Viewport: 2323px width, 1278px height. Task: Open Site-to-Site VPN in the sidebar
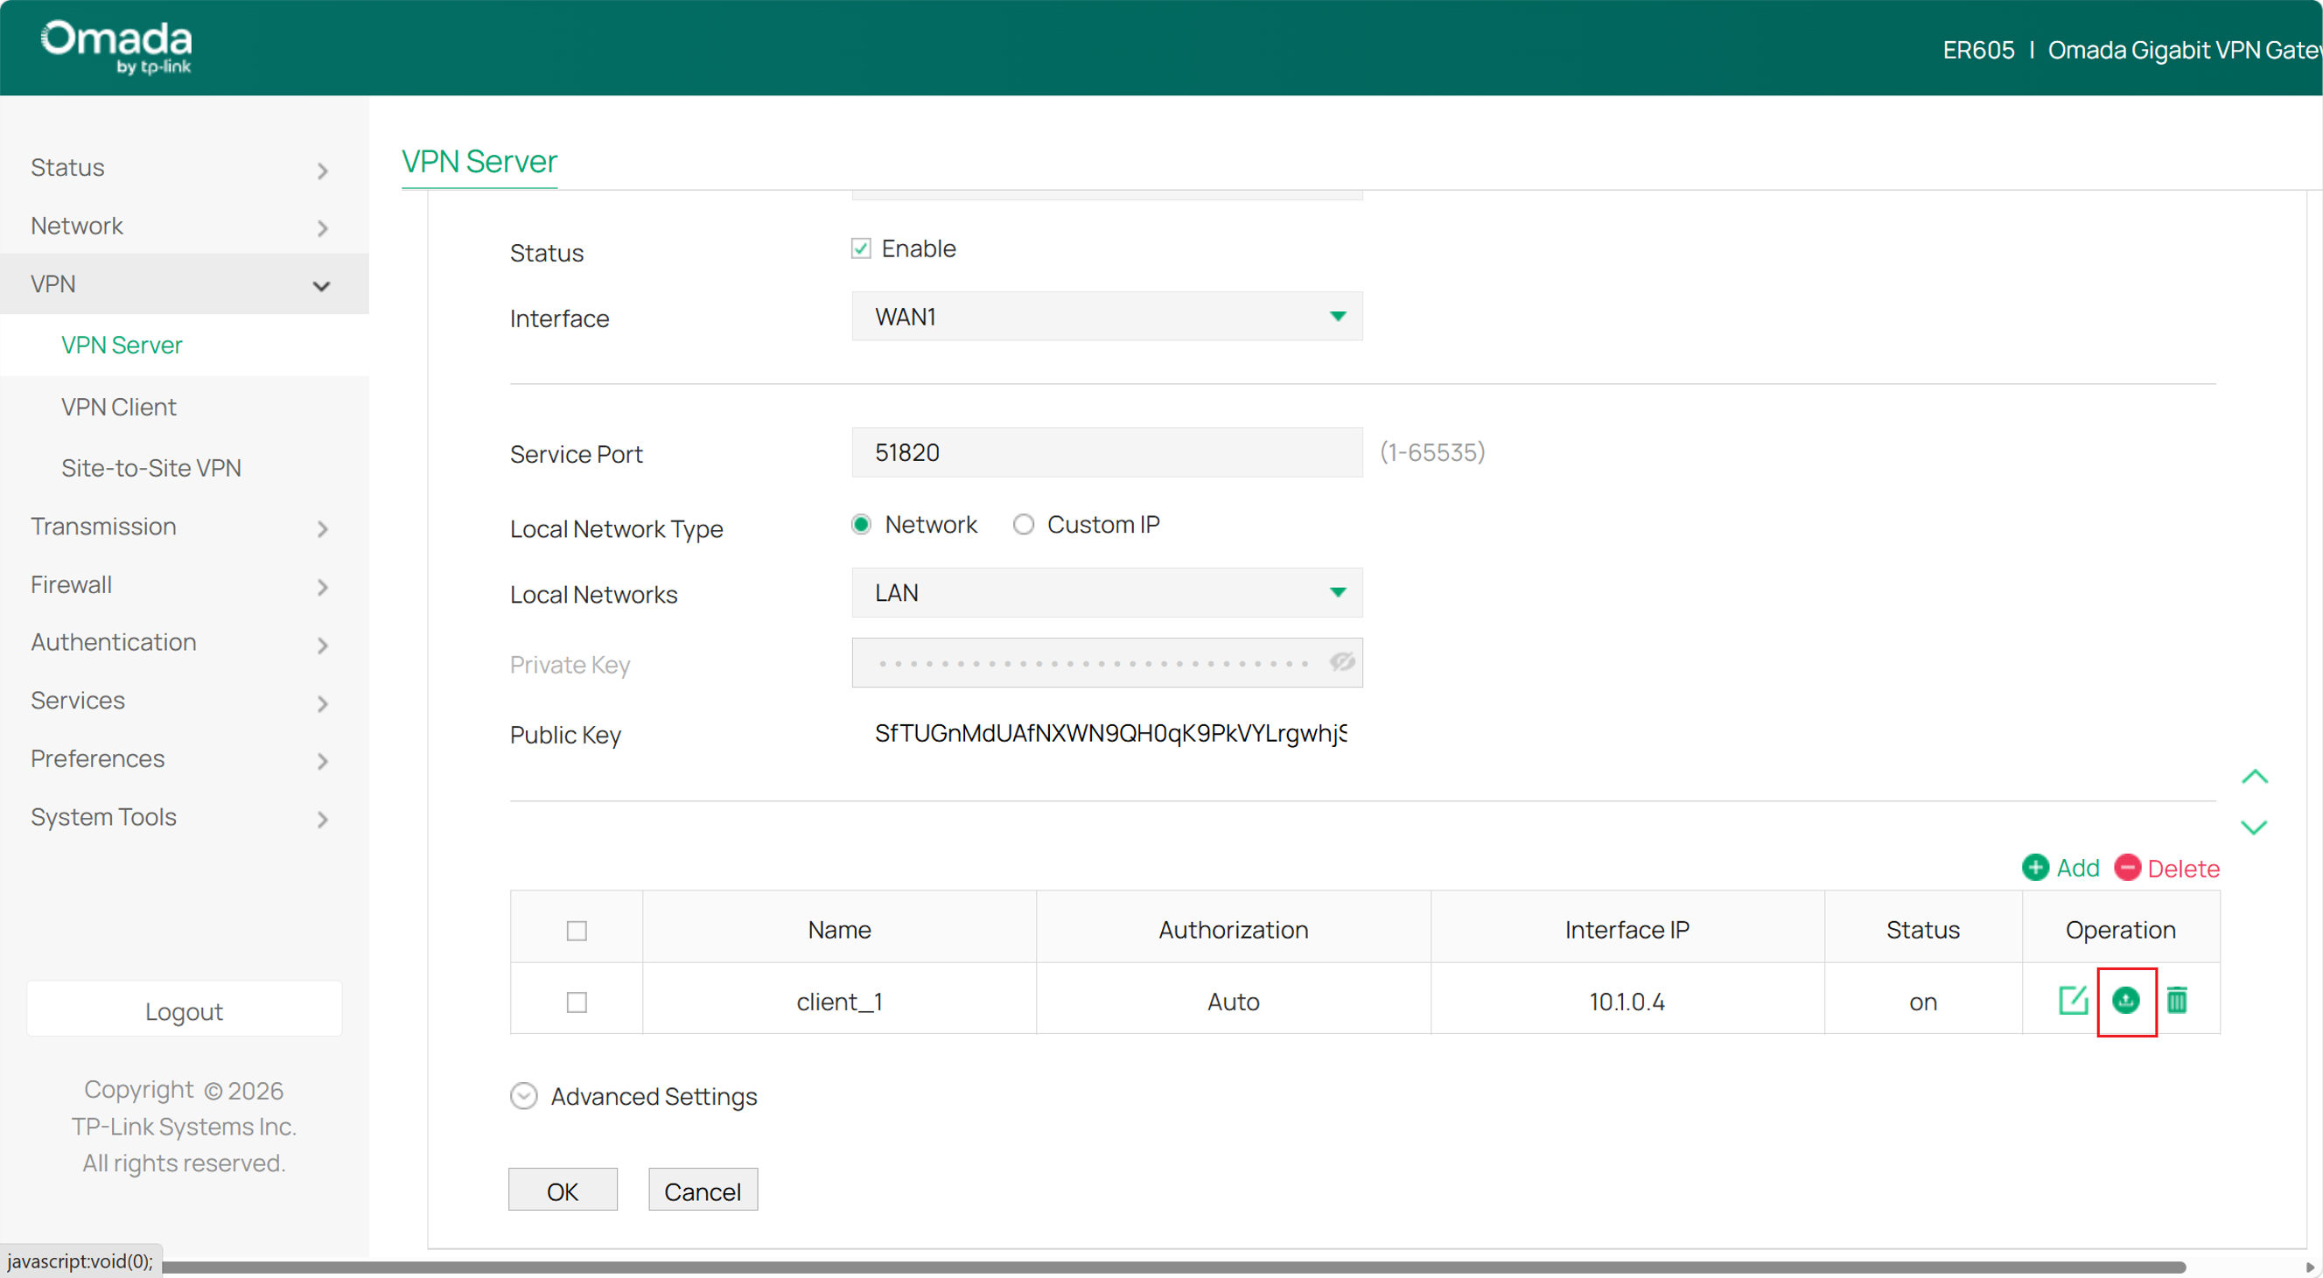[x=151, y=469]
